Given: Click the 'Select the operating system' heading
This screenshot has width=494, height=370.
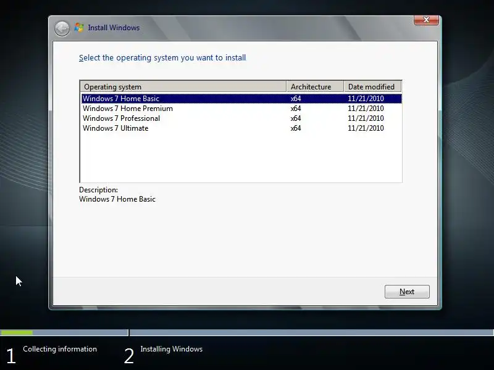Looking at the screenshot, I should click(162, 58).
